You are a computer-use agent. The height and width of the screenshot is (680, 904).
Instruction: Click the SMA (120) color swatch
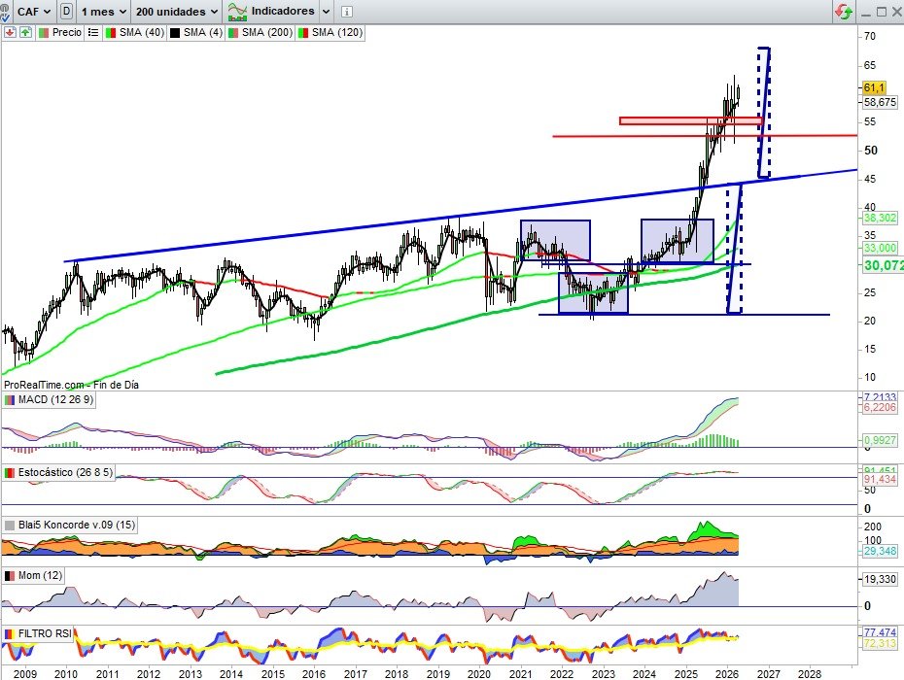303,33
